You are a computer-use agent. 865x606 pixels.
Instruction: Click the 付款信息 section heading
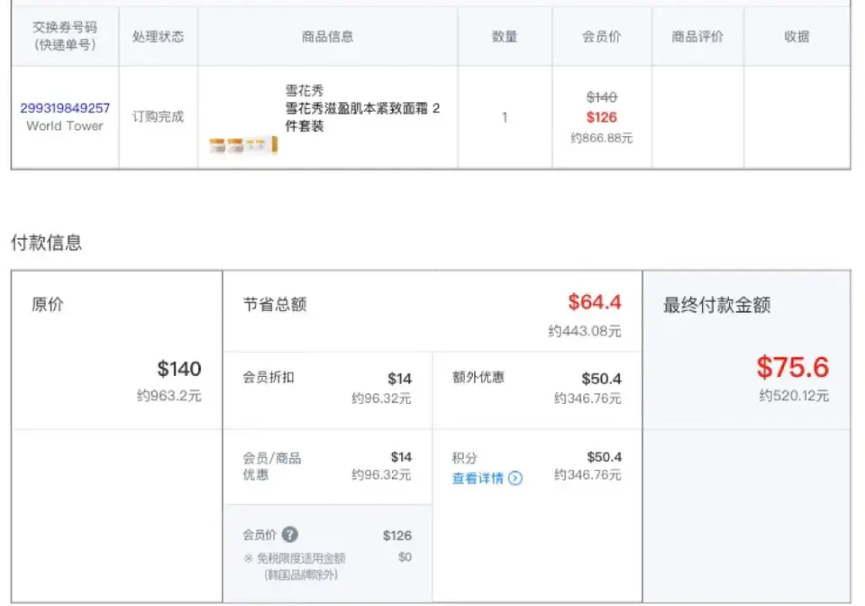[x=46, y=243]
